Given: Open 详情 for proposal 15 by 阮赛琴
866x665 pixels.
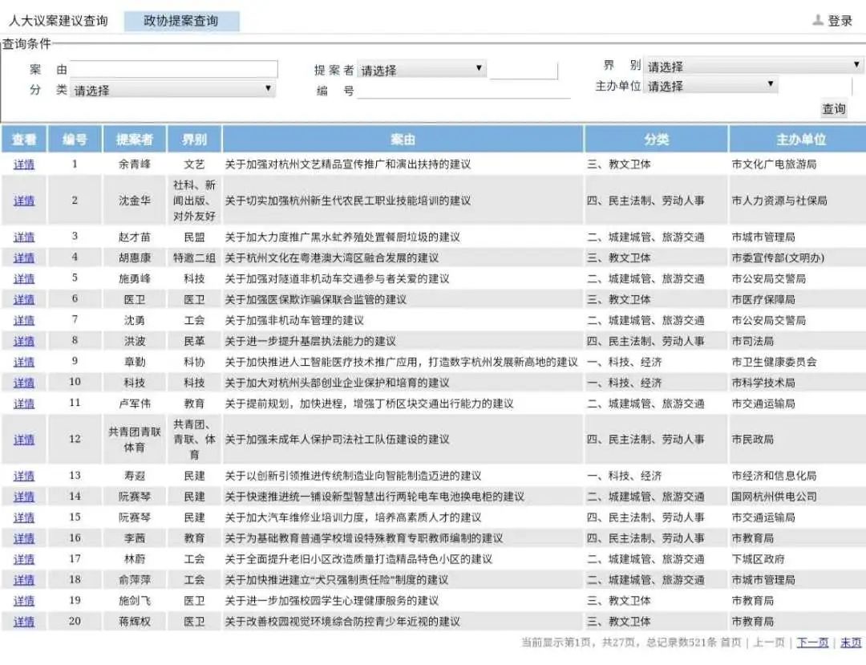Looking at the screenshot, I should click(x=24, y=517).
